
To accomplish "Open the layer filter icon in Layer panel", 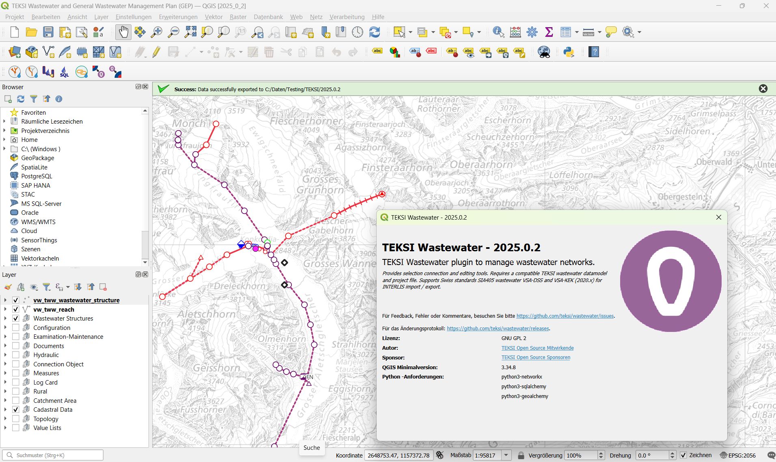I will click(47, 287).
